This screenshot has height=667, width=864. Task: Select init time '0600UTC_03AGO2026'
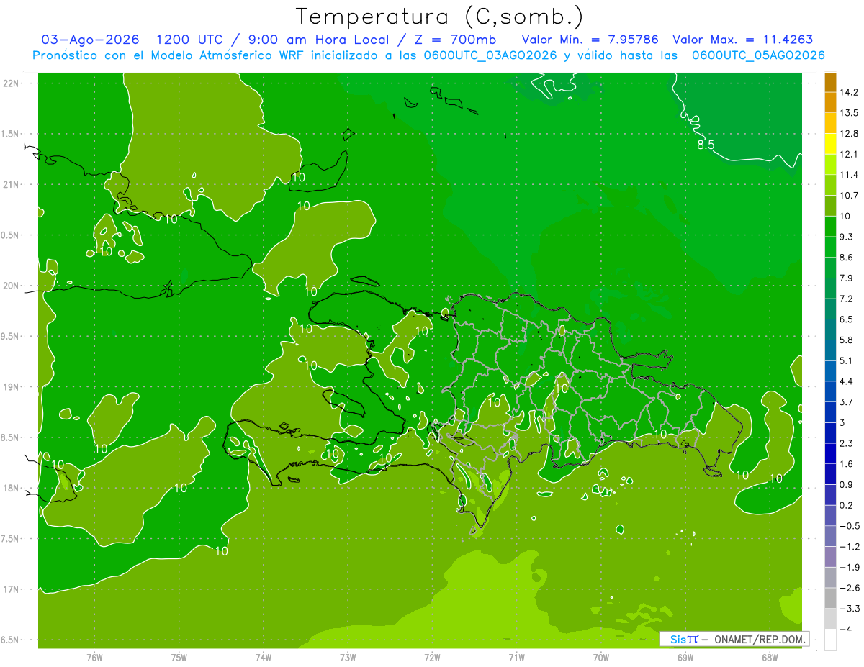point(490,55)
